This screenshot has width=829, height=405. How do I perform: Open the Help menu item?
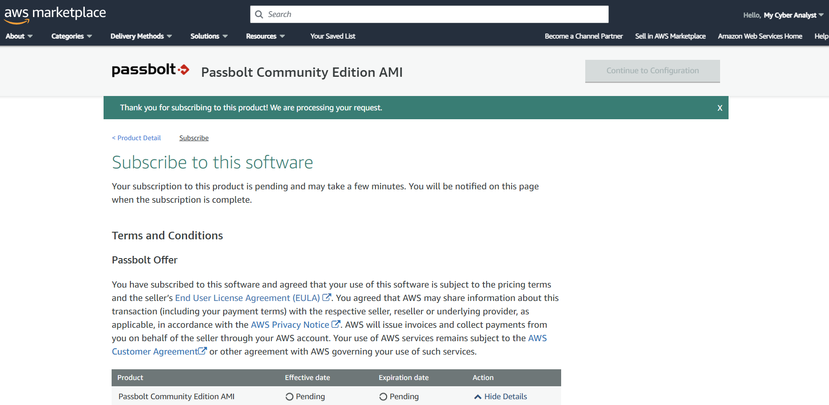click(x=821, y=36)
